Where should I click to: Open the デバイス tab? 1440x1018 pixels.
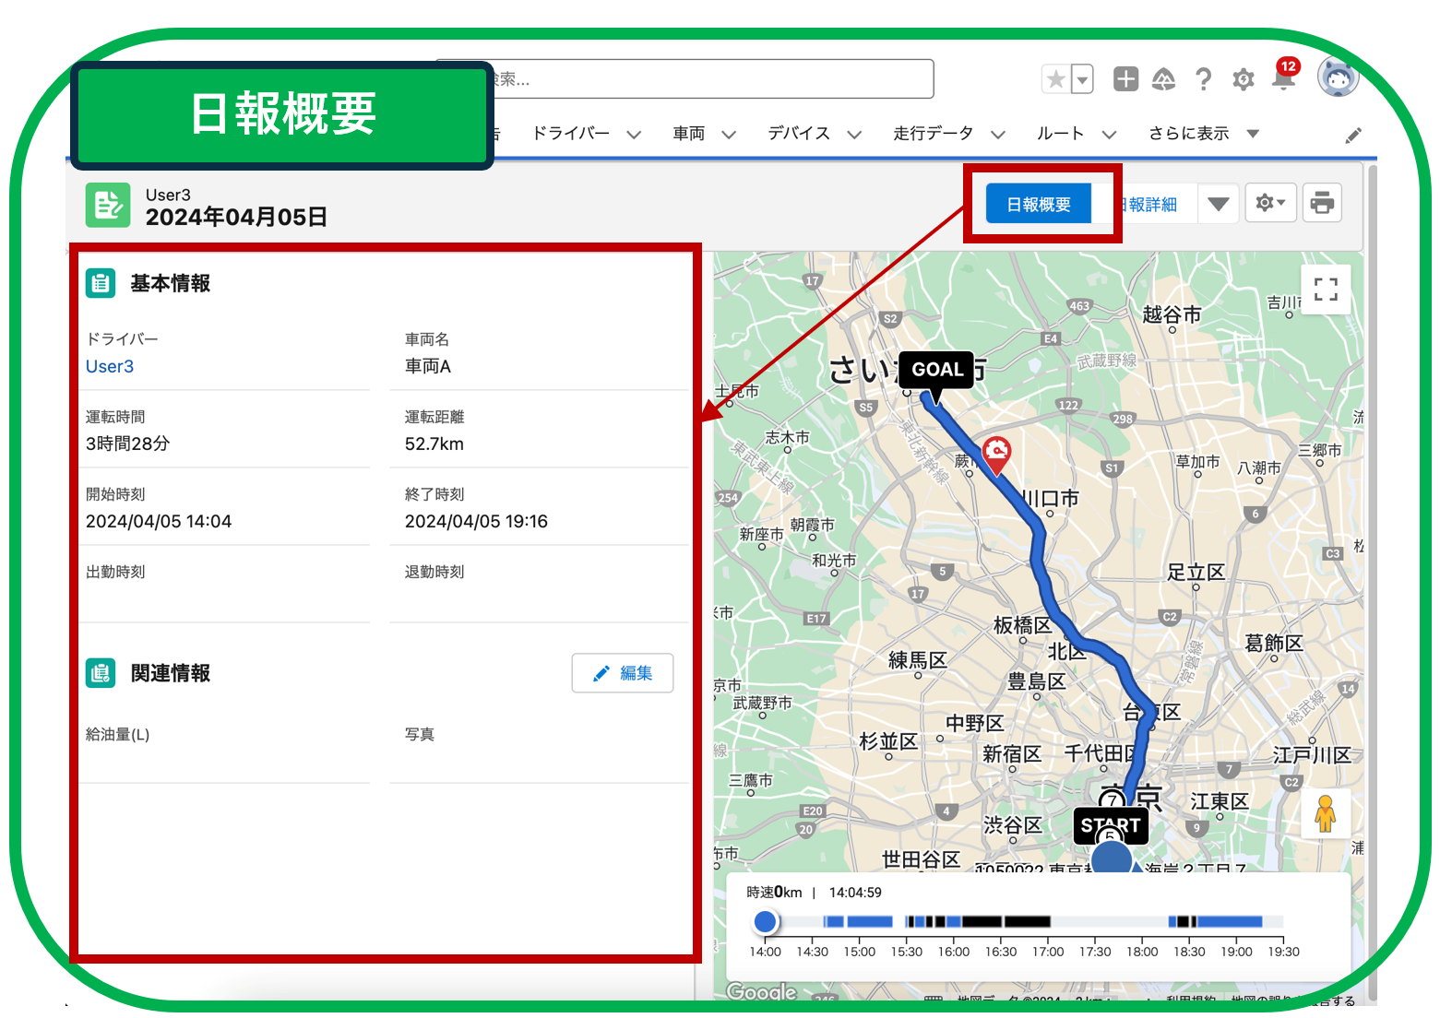(x=799, y=134)
